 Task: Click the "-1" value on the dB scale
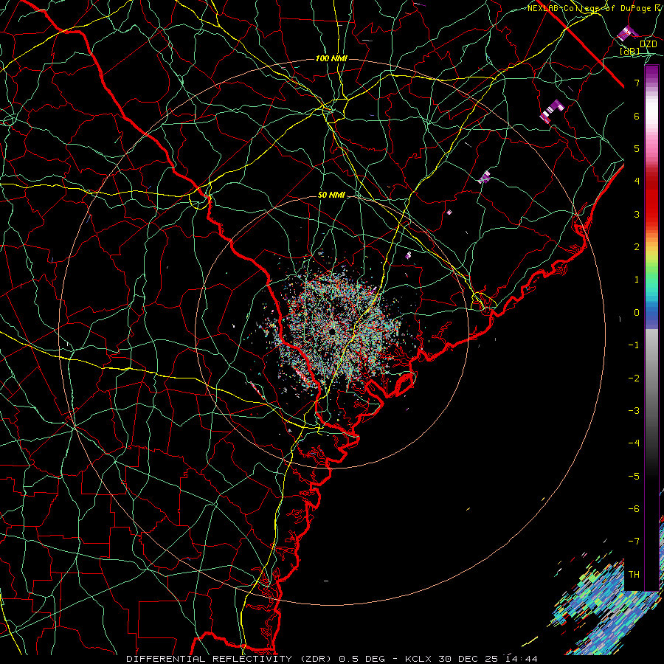coord(634,345)
